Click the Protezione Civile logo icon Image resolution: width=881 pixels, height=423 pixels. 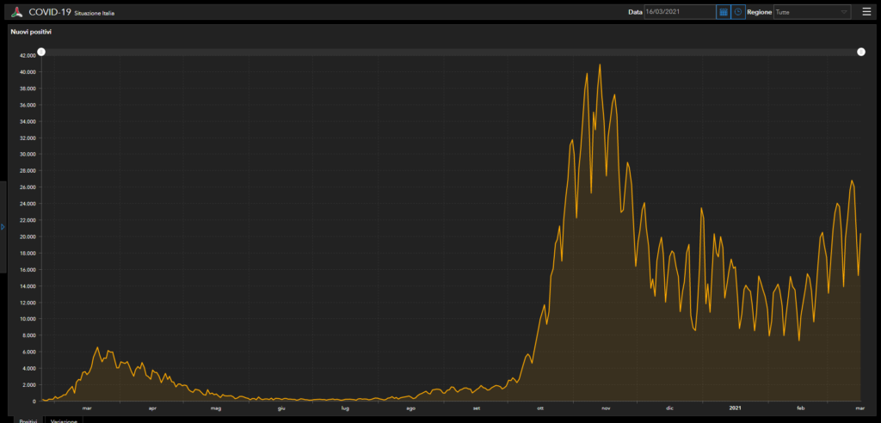click(17, 12)
